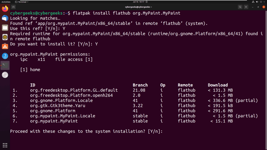Screen dimensions: 267x150
Task: Open the clock showing Jul 16 18:17
Action: 138,2
